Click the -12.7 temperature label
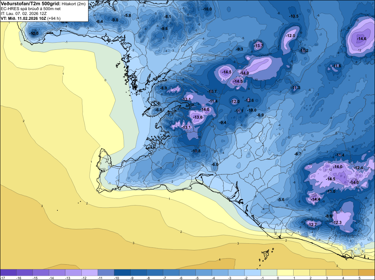The width and height of the screenshot is (375, 280). (312, 225)
